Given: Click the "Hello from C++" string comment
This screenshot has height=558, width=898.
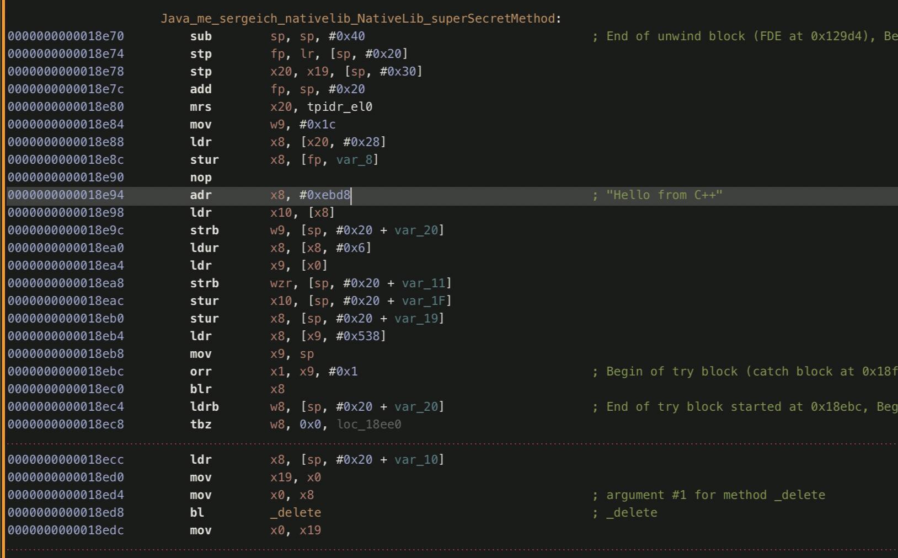Looking at the screenshot, I should click(x=664, y=195).
